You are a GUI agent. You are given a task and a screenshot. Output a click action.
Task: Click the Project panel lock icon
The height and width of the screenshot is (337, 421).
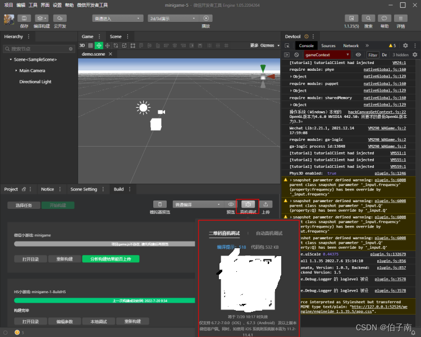[x=24, y=189]
